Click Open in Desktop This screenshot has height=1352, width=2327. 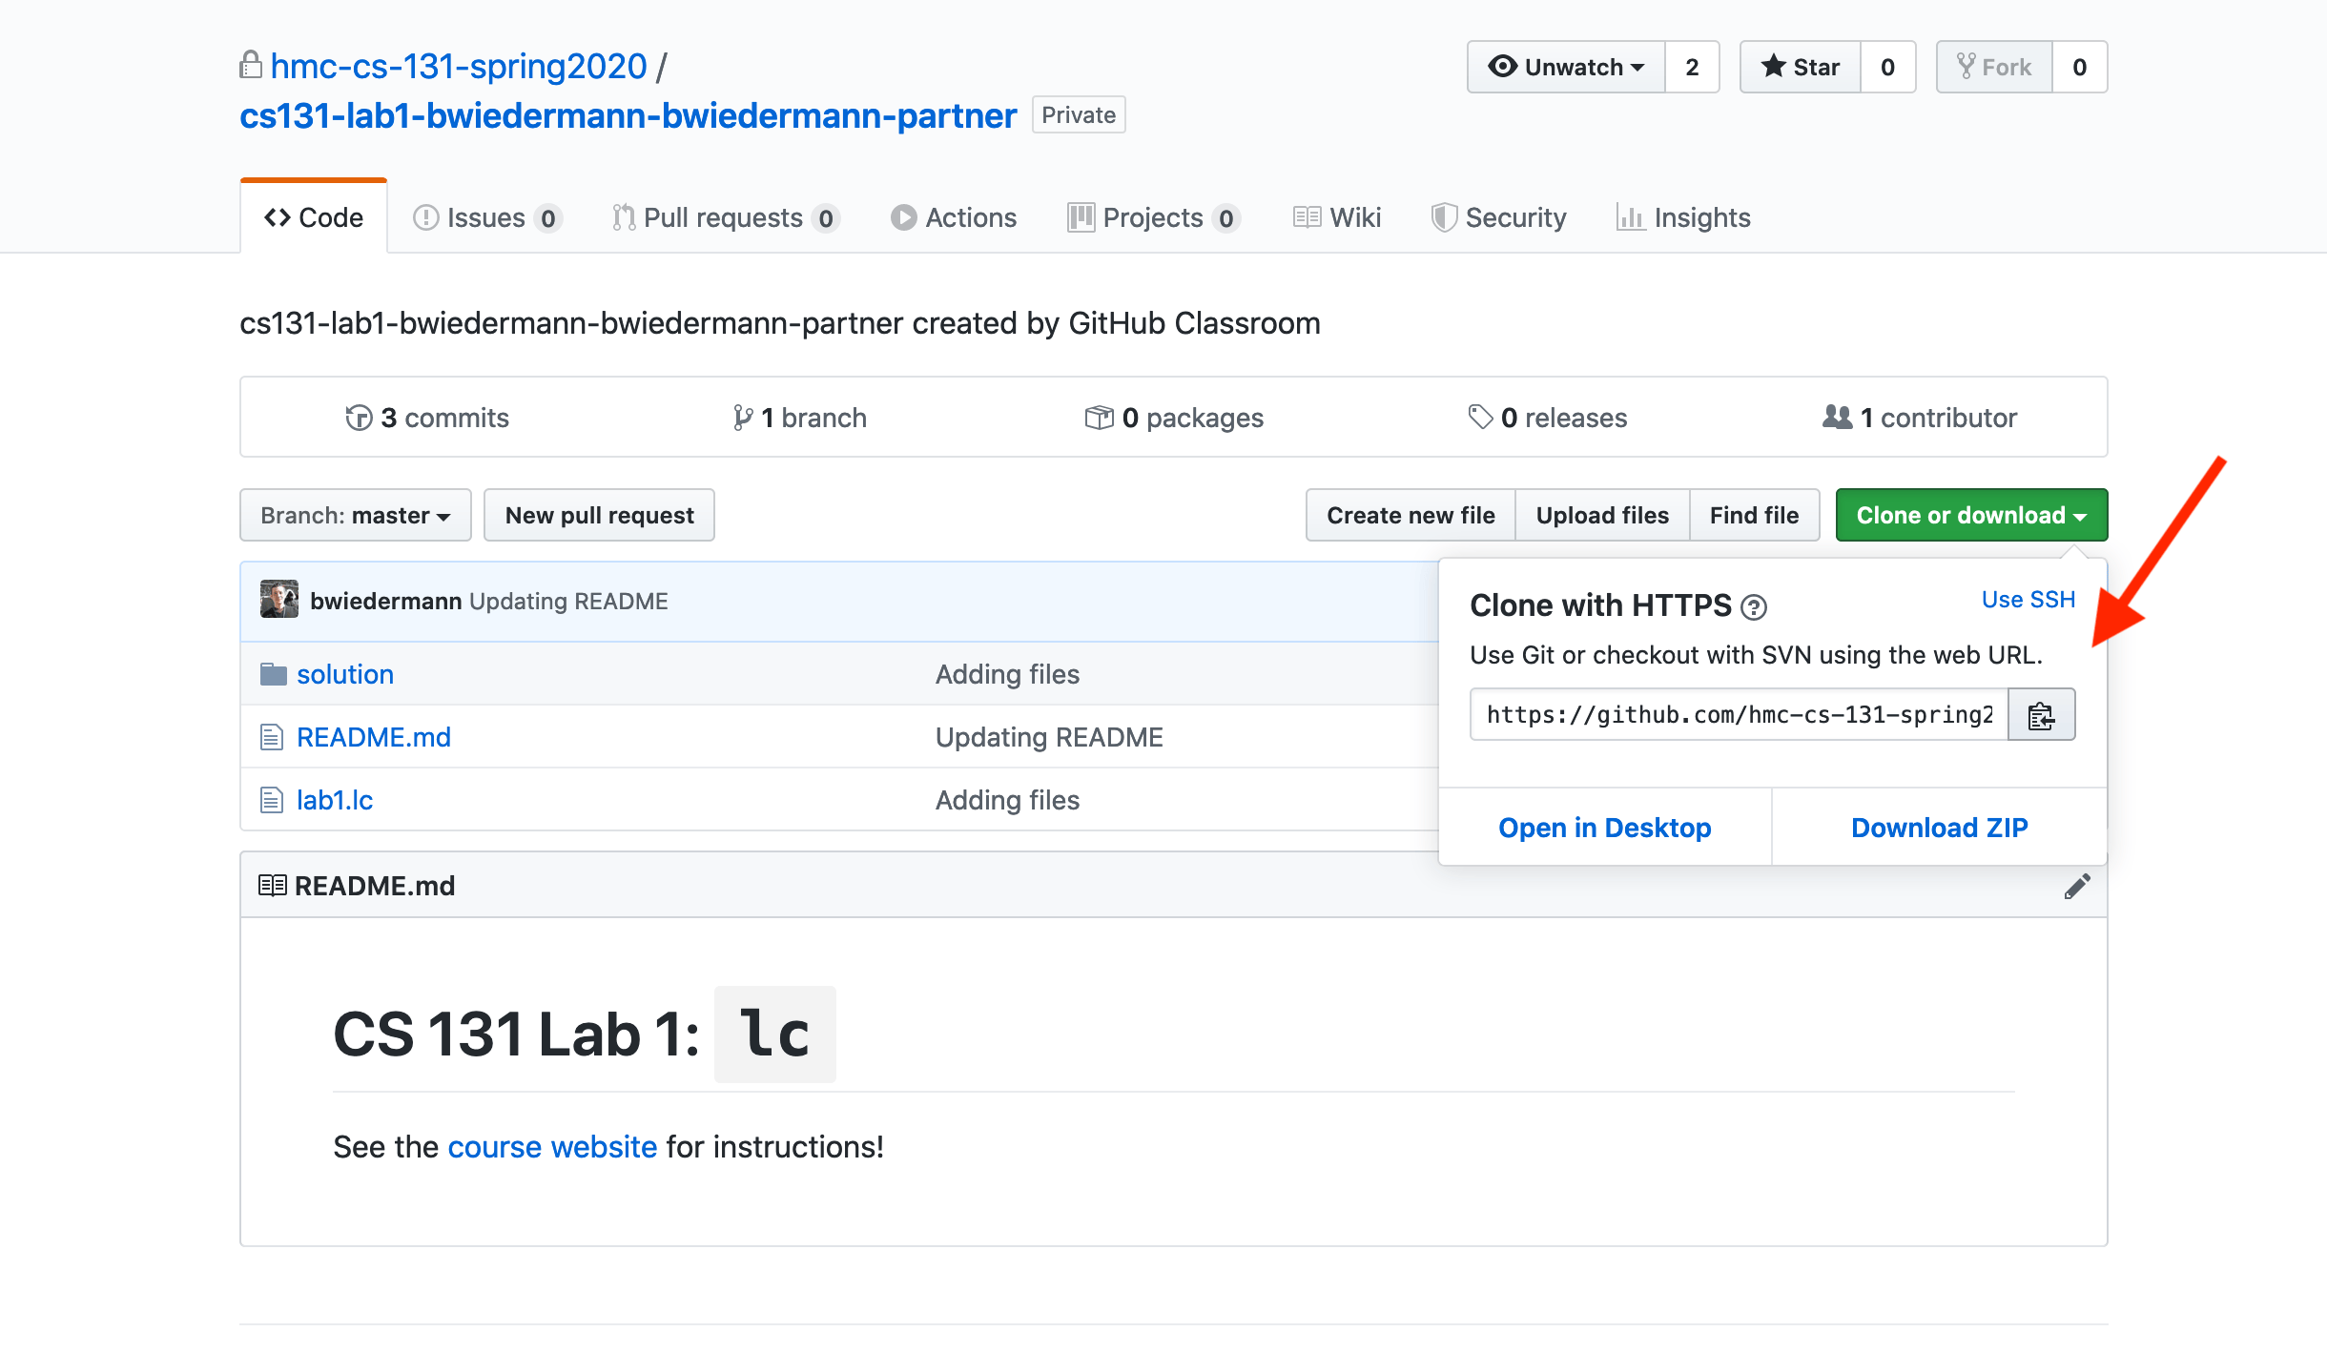(x=1605, y=827)
